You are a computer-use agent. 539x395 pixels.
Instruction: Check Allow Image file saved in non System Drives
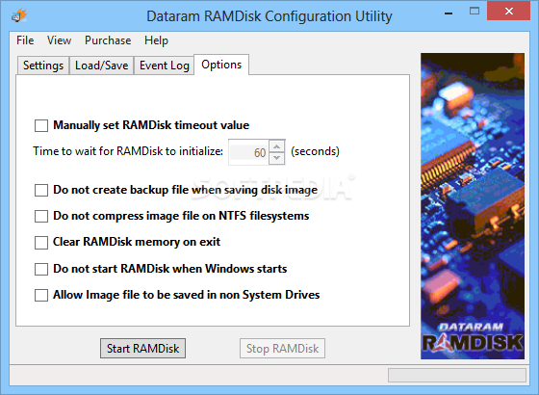pos(41,295)
